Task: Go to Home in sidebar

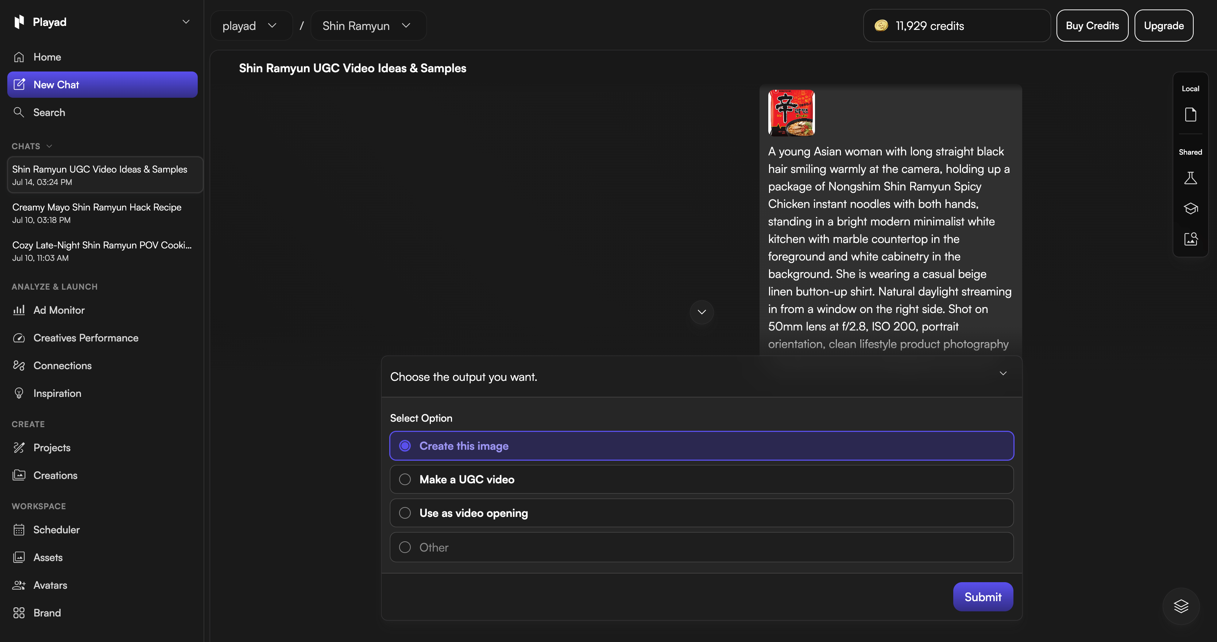Action: [x=102, y=57]
